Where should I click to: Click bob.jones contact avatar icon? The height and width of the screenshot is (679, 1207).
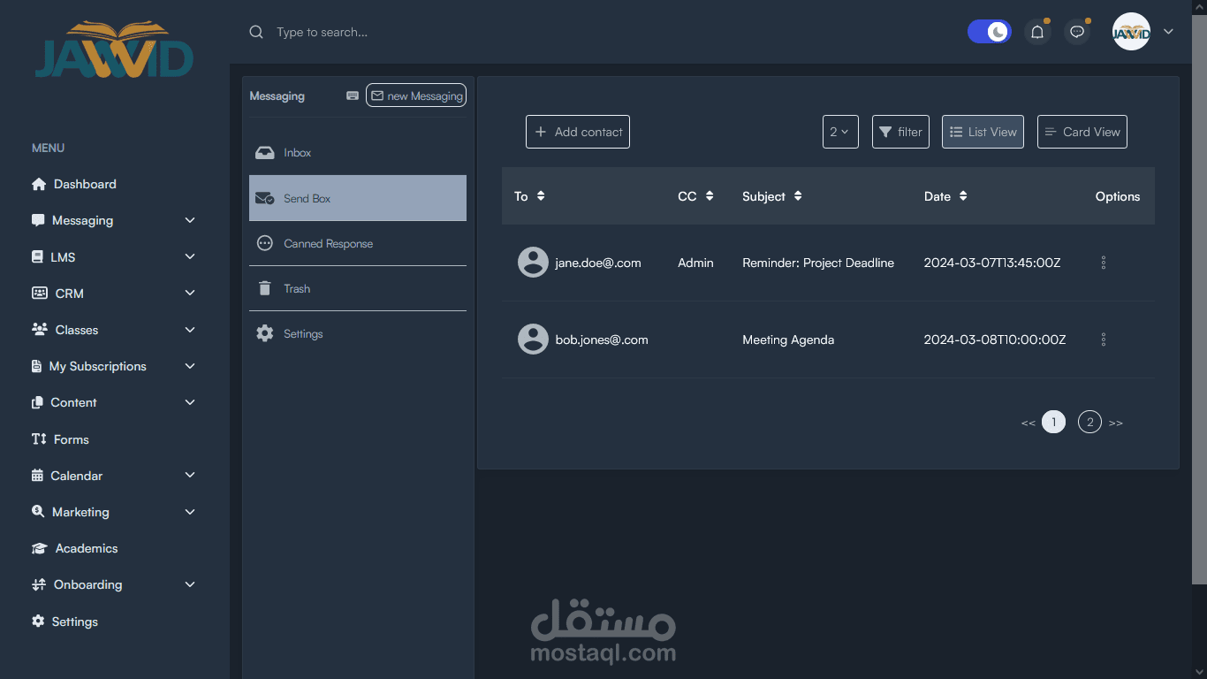pos(533,339)
